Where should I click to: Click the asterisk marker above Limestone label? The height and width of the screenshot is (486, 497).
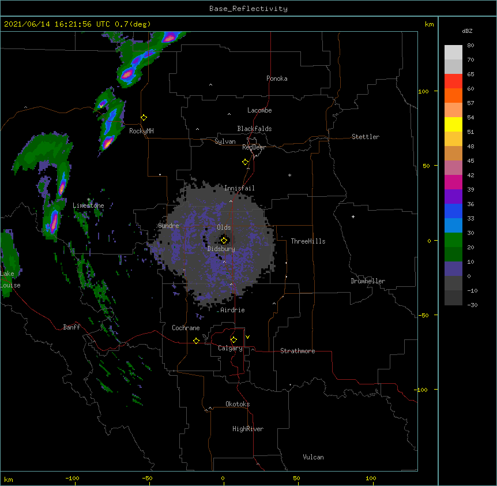89,200
